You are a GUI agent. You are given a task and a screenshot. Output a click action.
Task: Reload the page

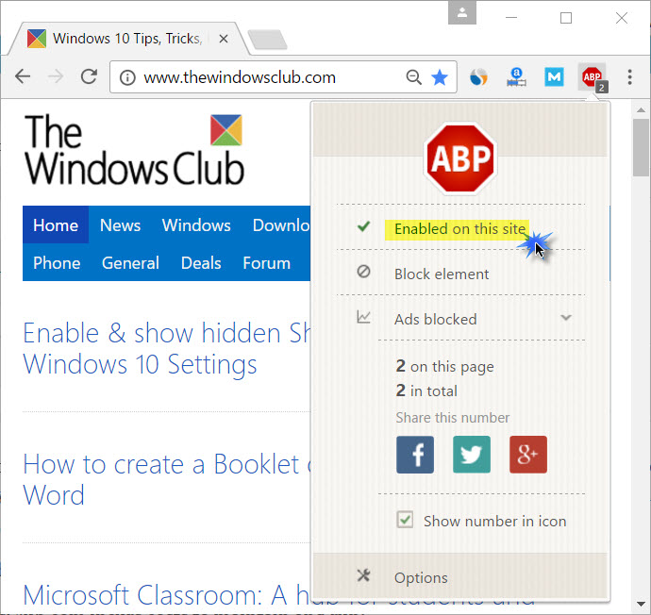tap(89, 76)
